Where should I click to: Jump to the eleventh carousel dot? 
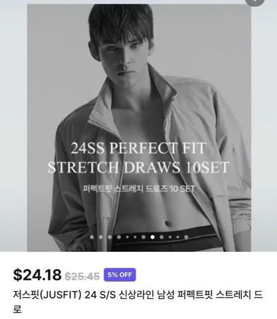click(x=178, y=237)
